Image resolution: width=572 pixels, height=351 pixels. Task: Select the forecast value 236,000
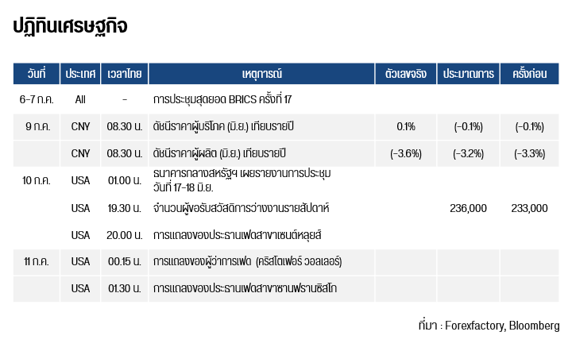[468, 208]
